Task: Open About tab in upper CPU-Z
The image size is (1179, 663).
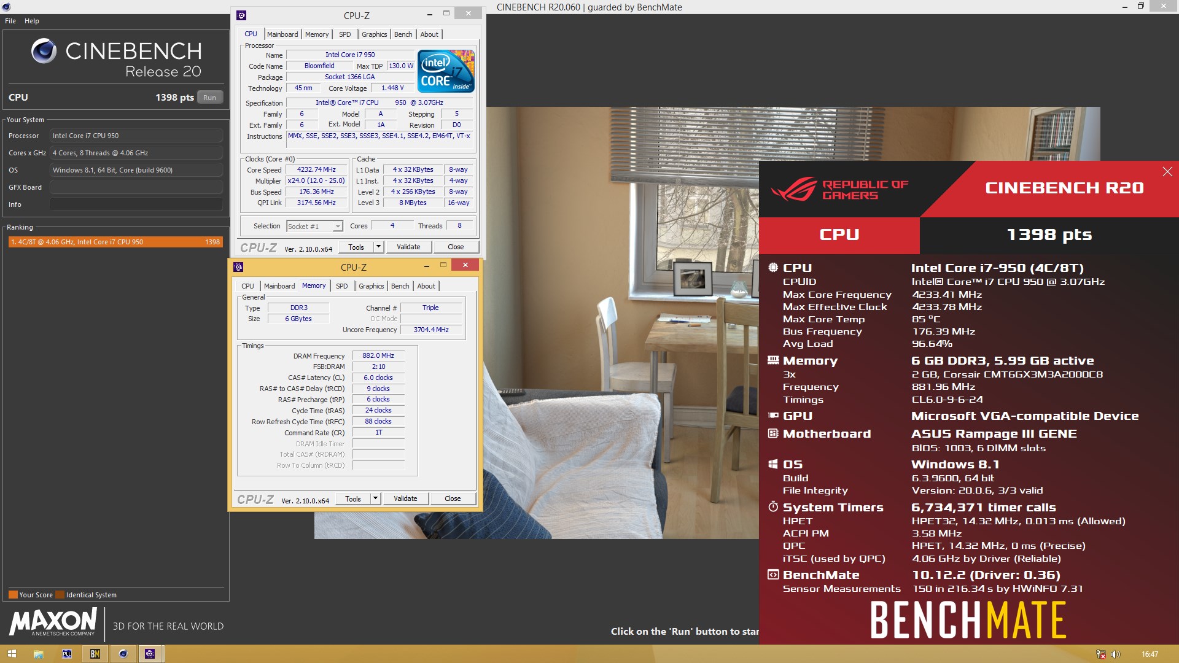Action: coord(429,34)
